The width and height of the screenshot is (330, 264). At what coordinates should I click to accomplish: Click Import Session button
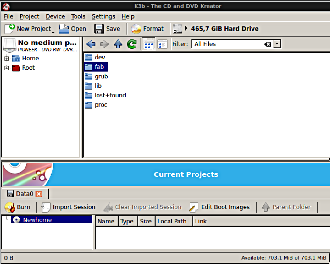click(x=68, y=207)
